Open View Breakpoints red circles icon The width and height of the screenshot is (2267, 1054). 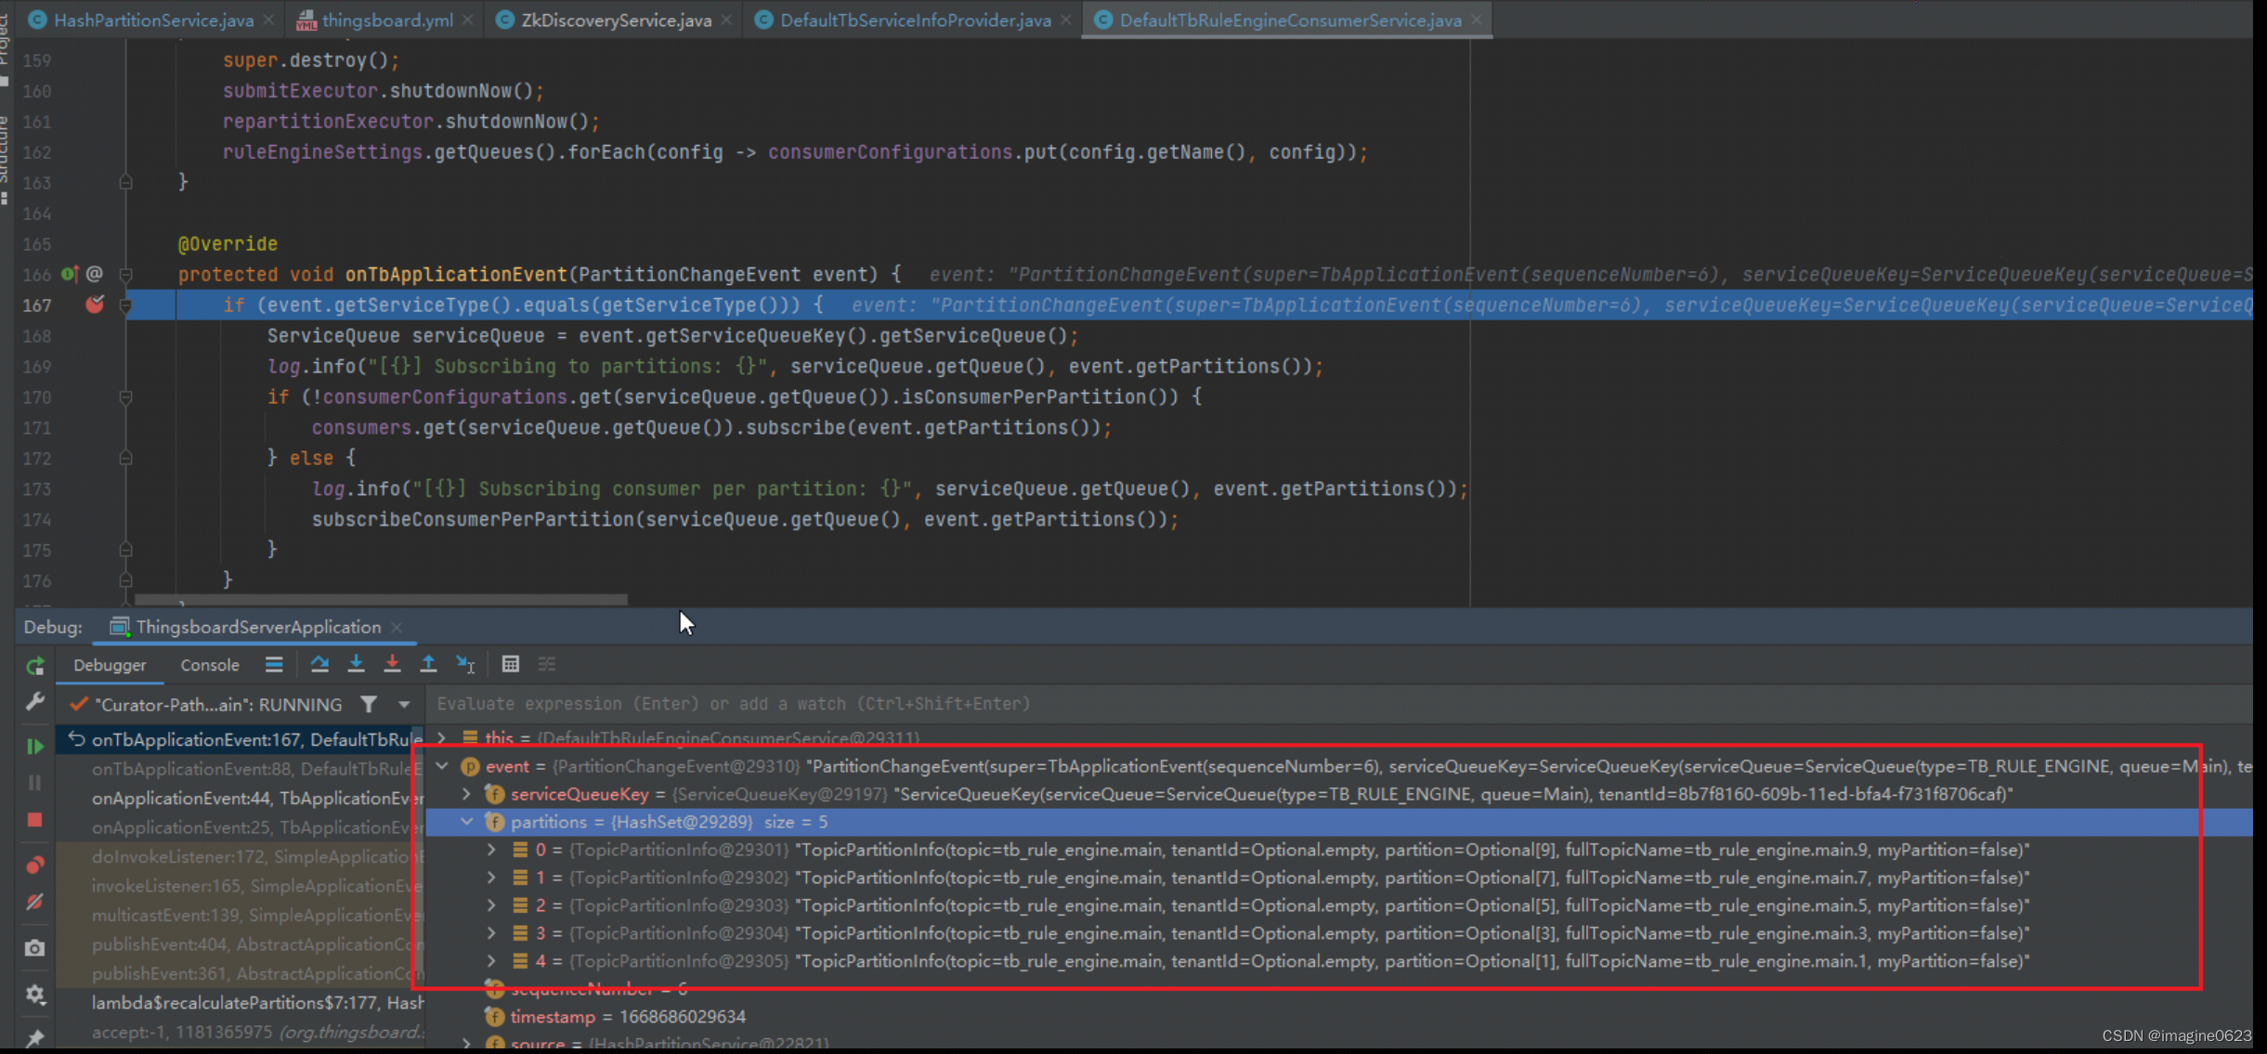(35, 865)
